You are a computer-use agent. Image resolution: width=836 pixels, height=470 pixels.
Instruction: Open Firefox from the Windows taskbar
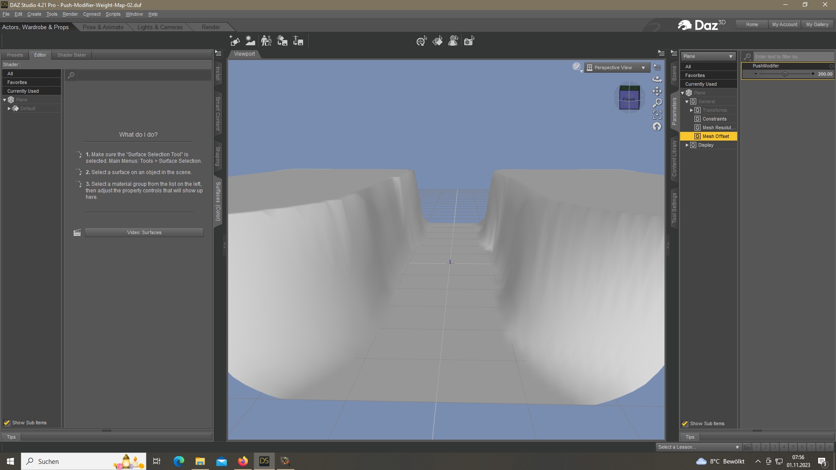pos(243,461)
